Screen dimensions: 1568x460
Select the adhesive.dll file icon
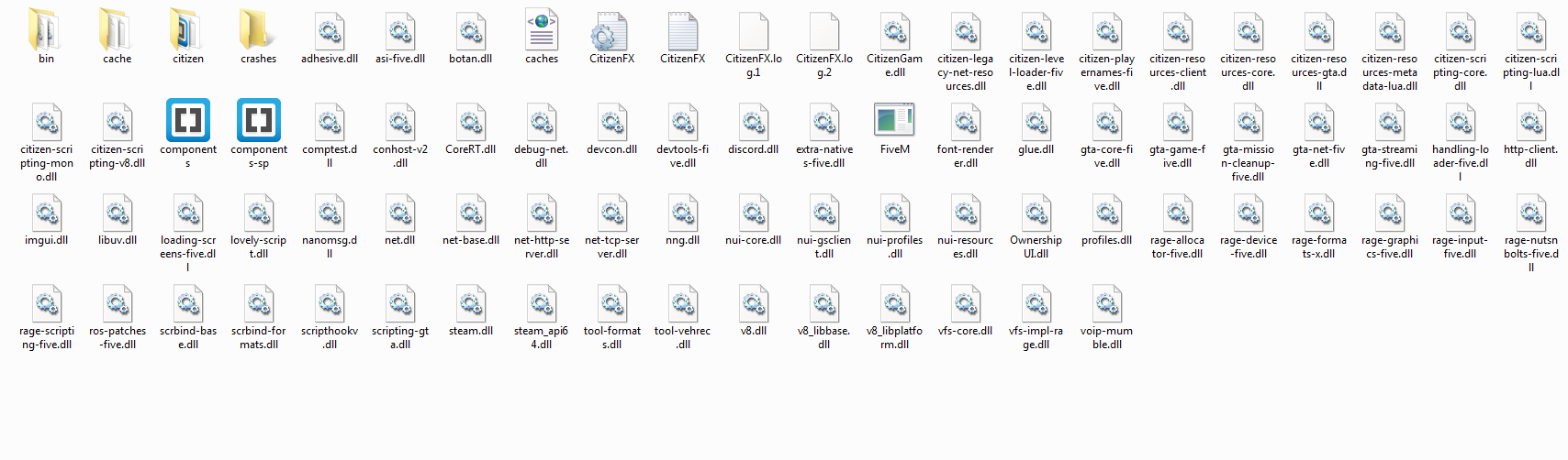click(x=330, y=30)
